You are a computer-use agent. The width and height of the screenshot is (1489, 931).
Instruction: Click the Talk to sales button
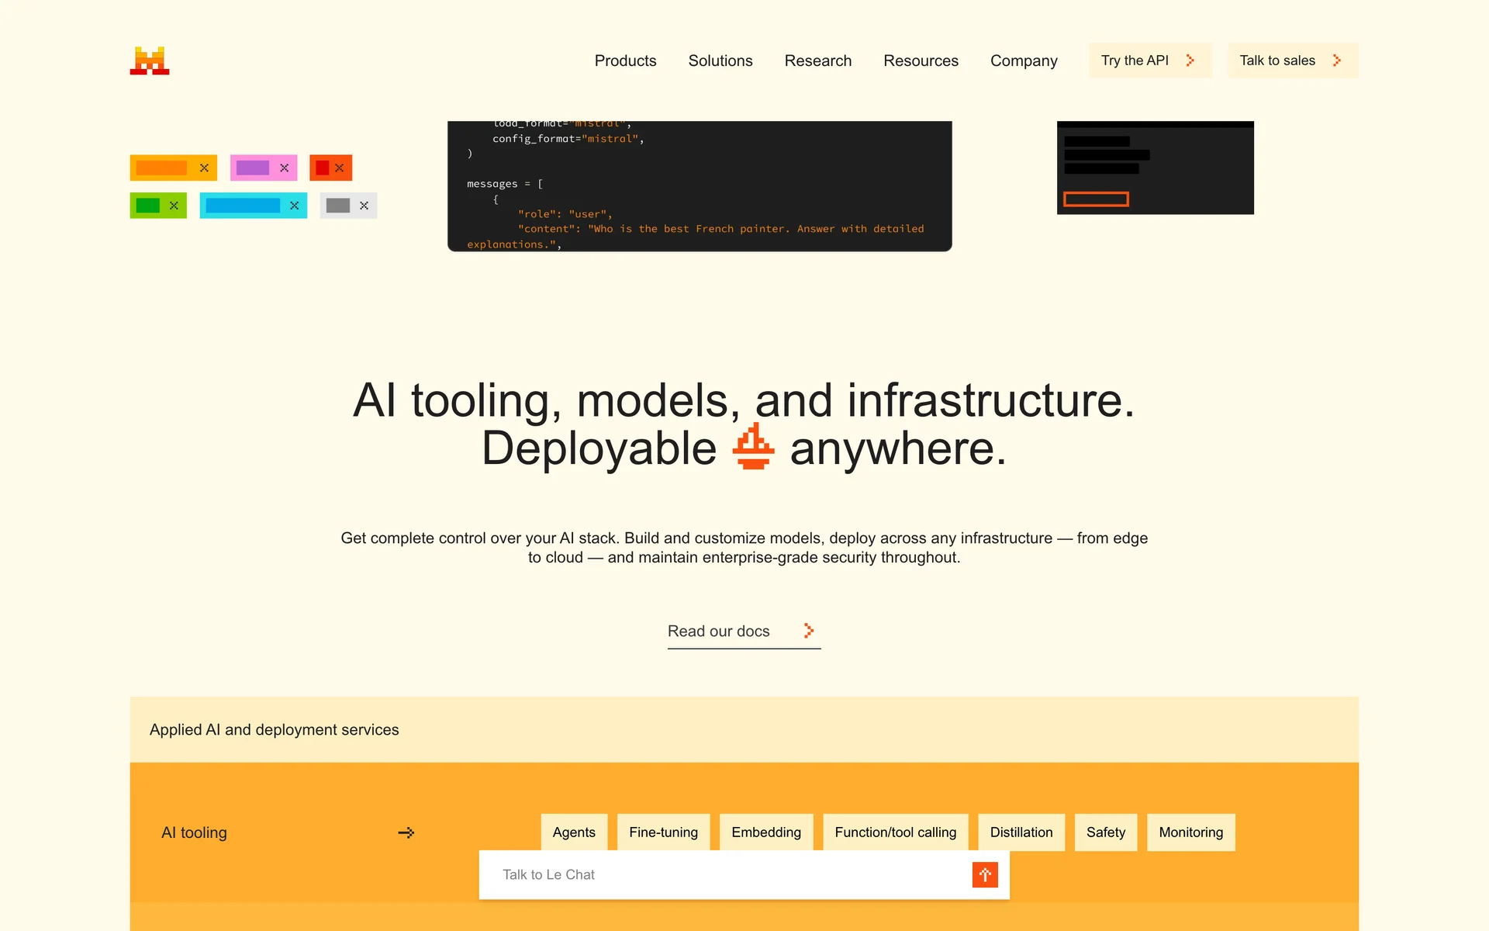click(x=1292, y=61)
